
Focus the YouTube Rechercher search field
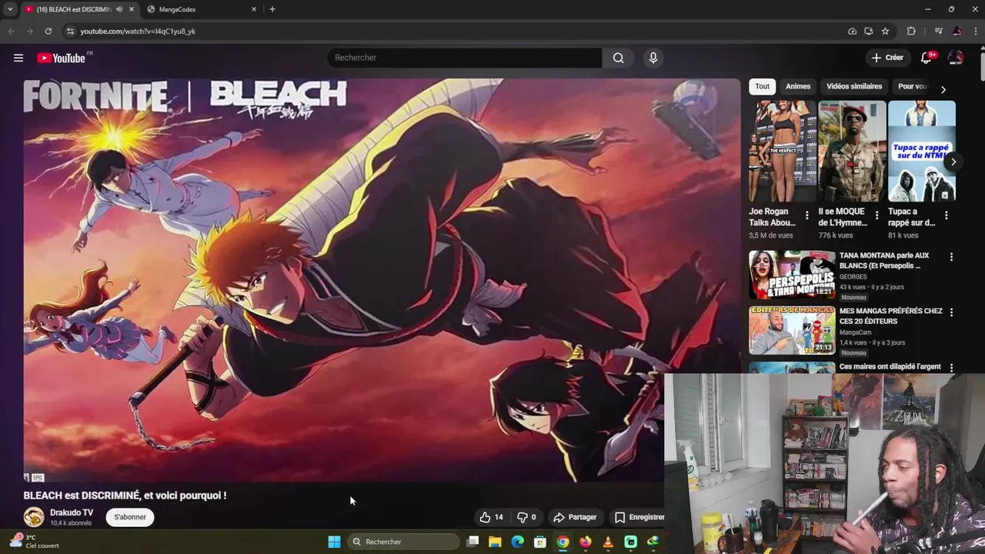click(x=466, y=58)
